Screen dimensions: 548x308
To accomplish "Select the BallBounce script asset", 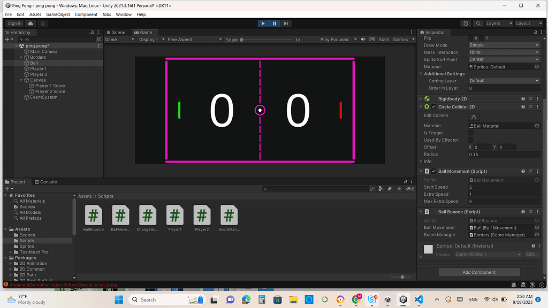I will coord(94,216).
